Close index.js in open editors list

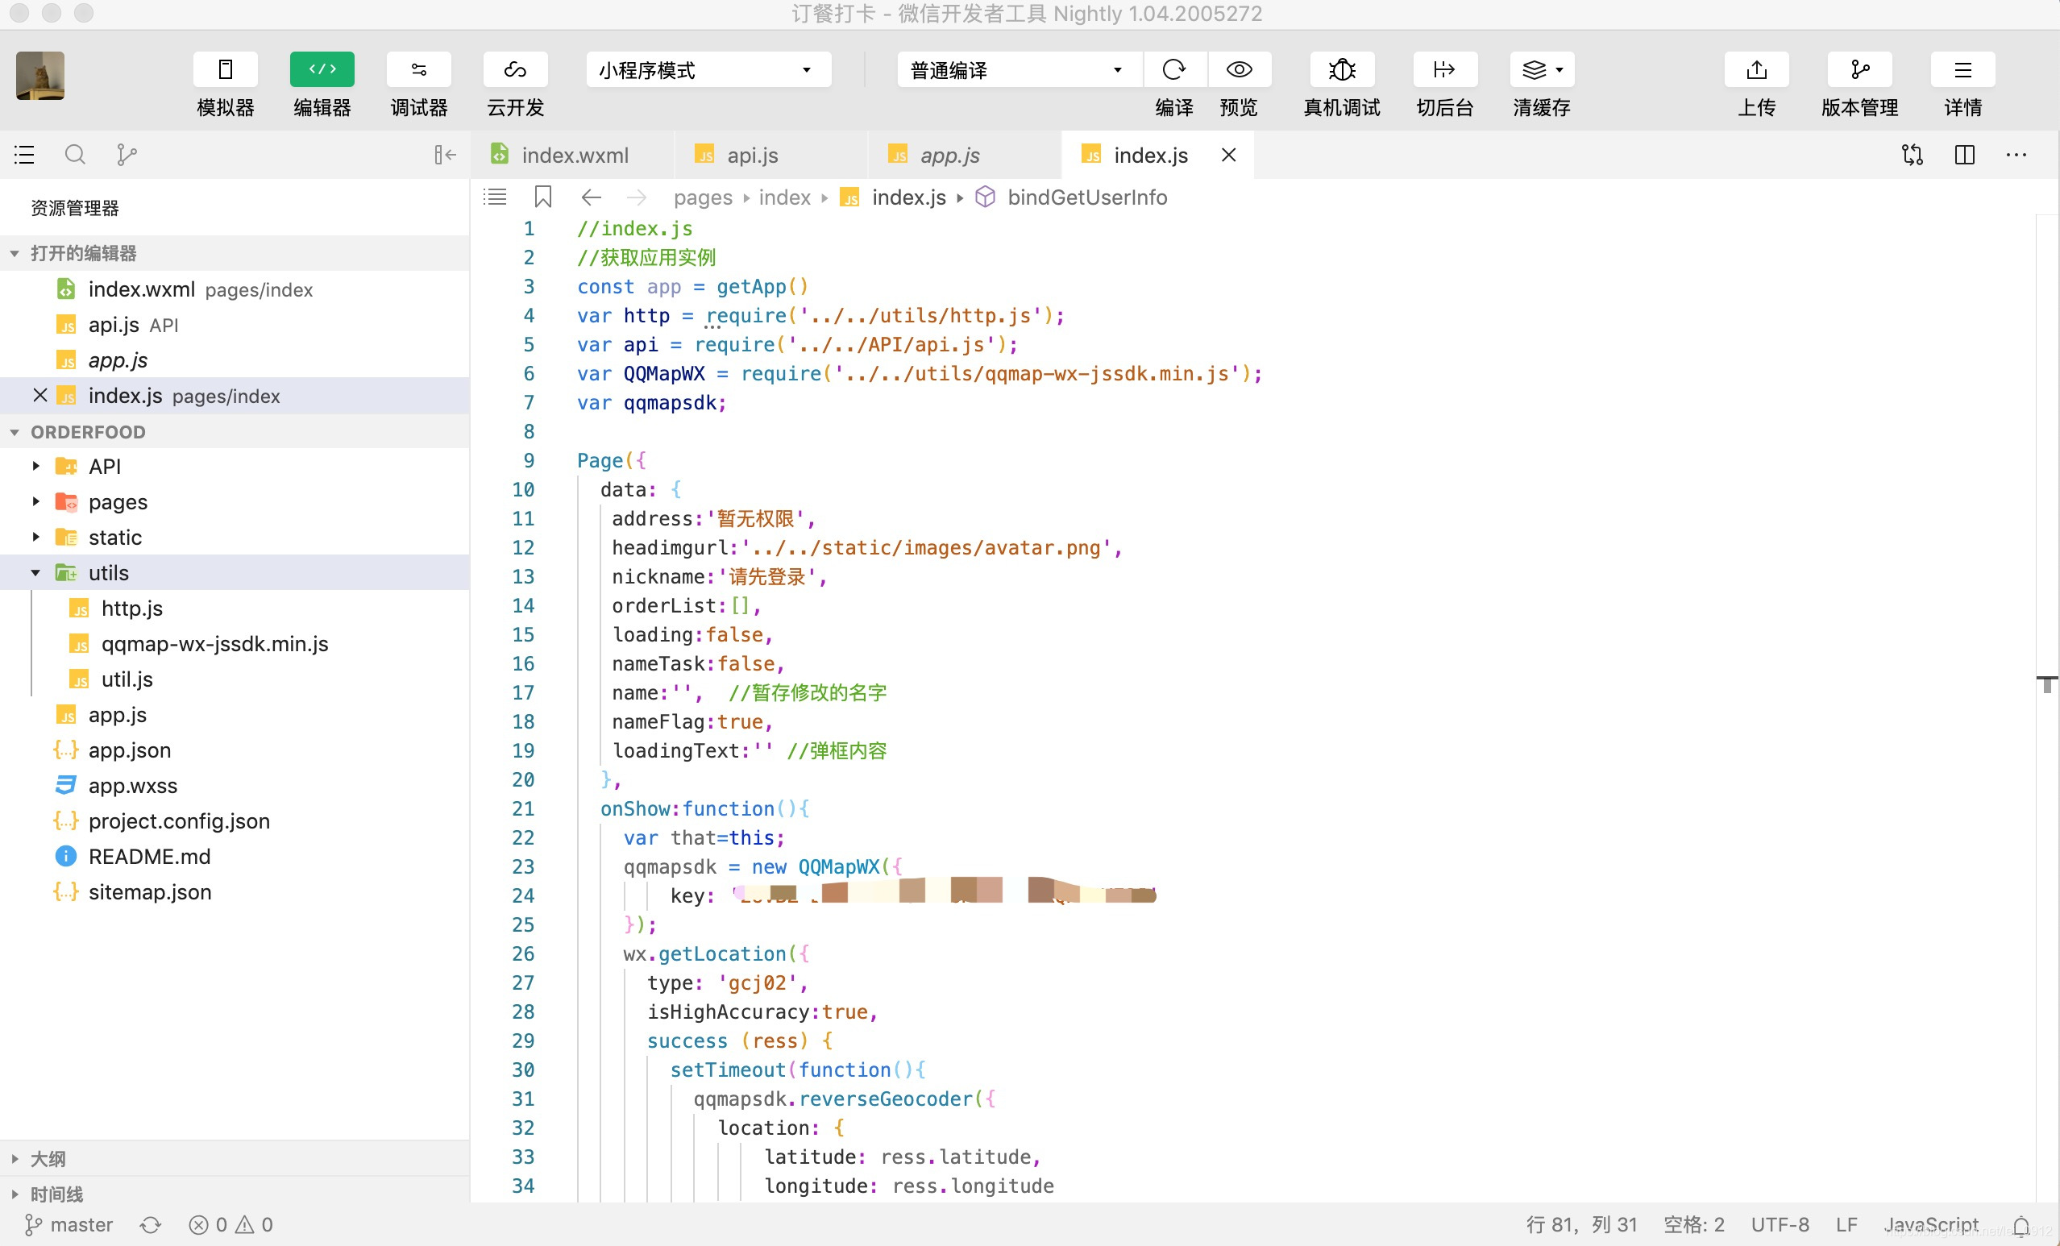tap(39, 396)
